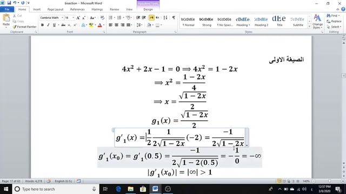The width and height of the screenshot is (346, 194).
Task: Apply subscript formatting
Action: [x=69, y=25]
